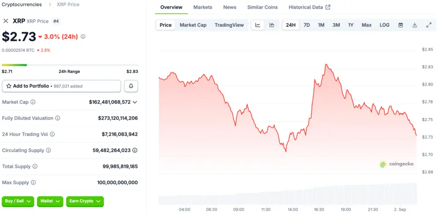Toggle LOG scale on chart
Viewport: 437px width, 214px height.
[385, 25]
